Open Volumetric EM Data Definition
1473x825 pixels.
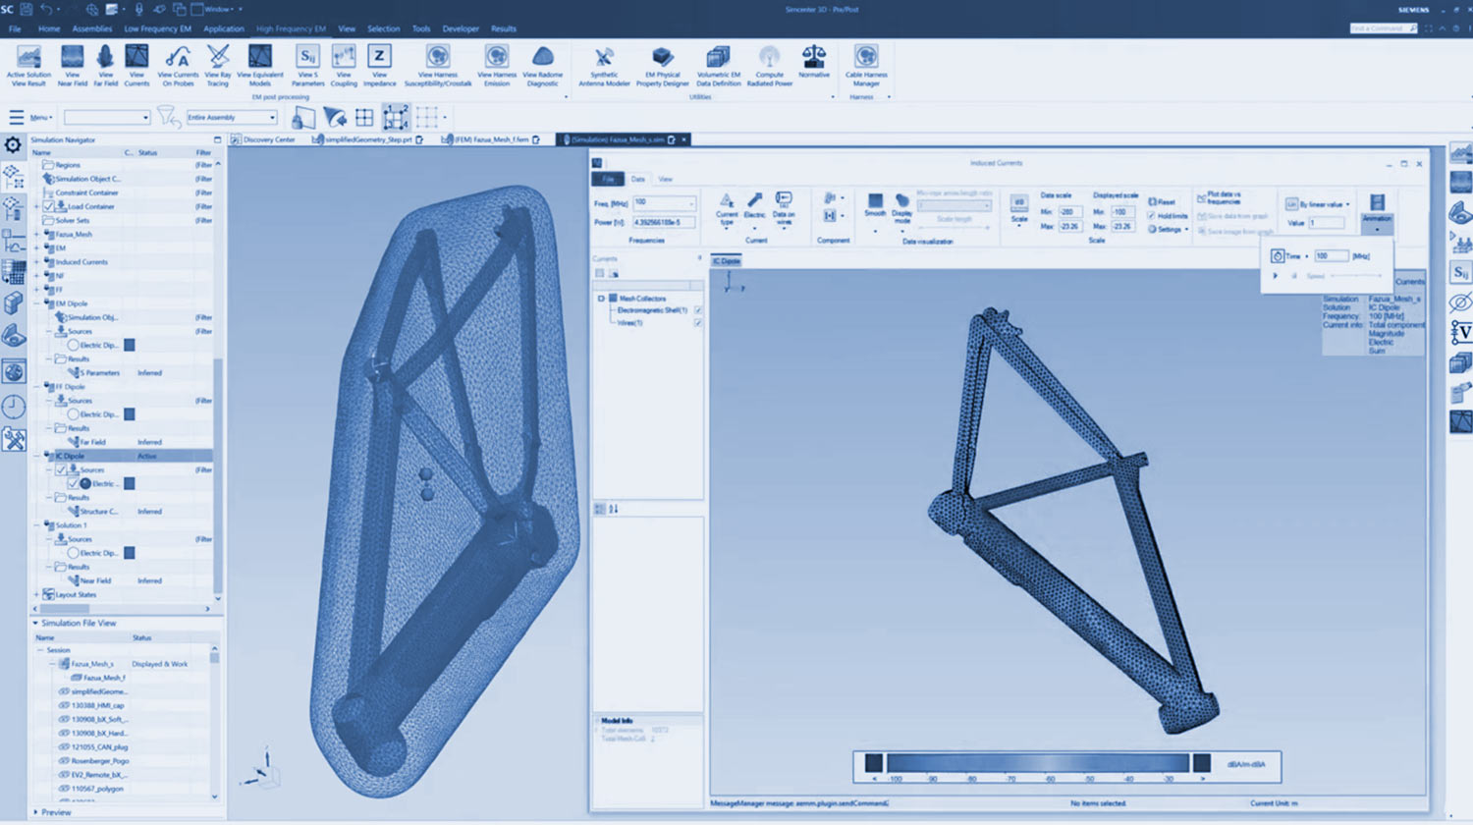719,65
